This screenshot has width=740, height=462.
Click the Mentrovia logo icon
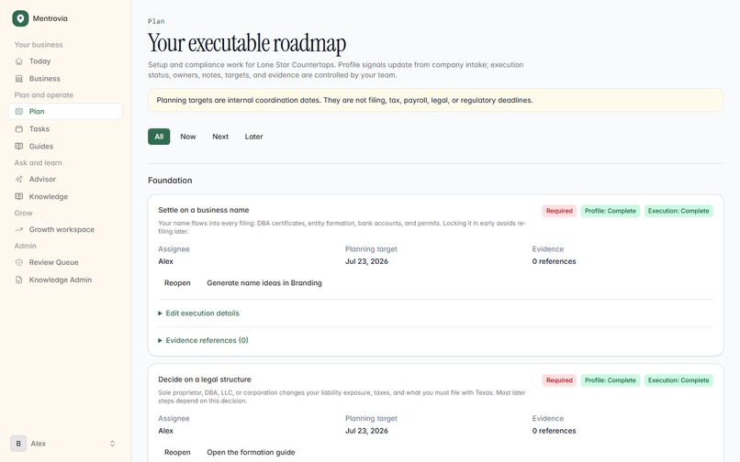(20, 18)
